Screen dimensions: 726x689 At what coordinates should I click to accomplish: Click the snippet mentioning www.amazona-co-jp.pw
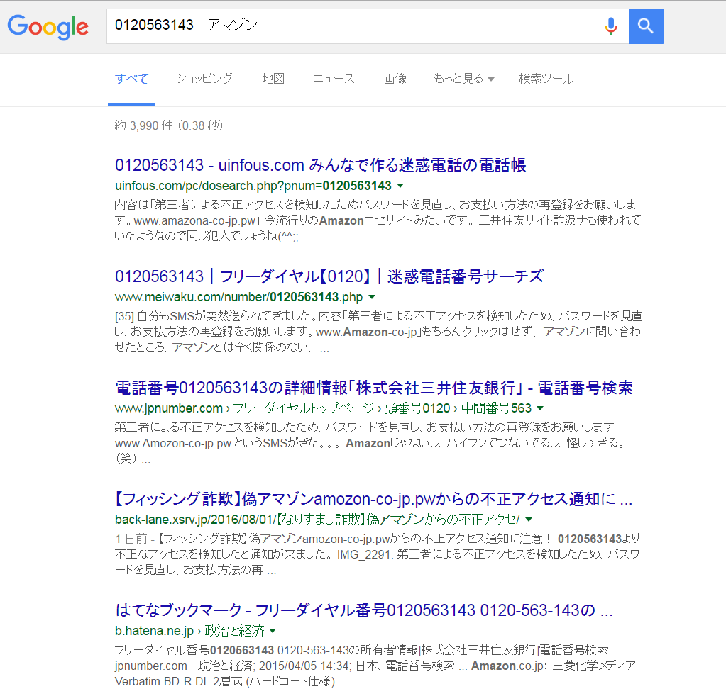[x=378, y=220]
